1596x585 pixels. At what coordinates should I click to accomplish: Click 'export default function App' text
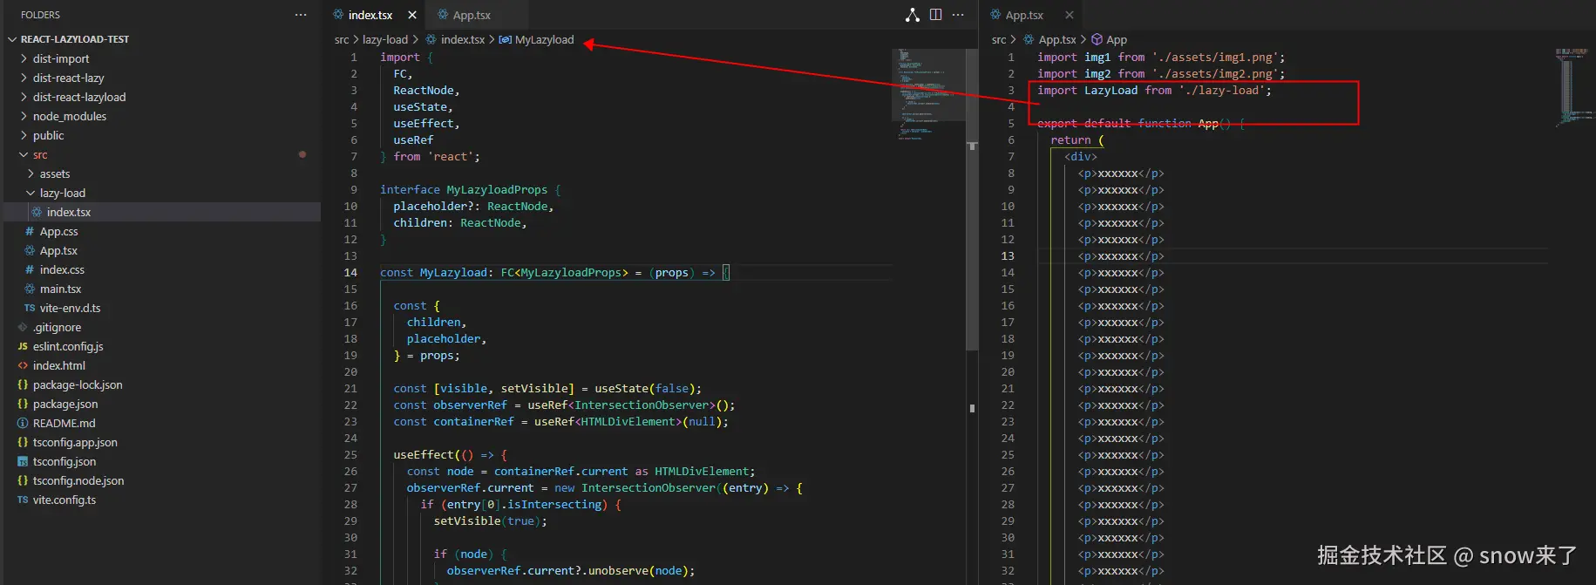coord(1128,123)
